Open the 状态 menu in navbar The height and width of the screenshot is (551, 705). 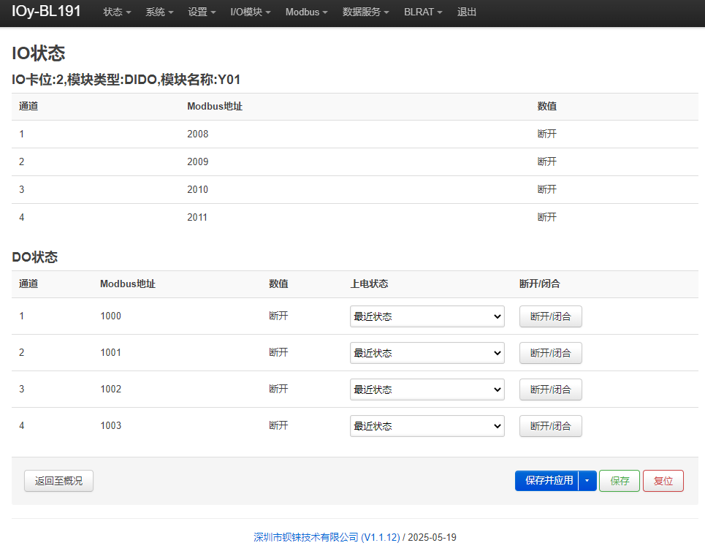117,12
